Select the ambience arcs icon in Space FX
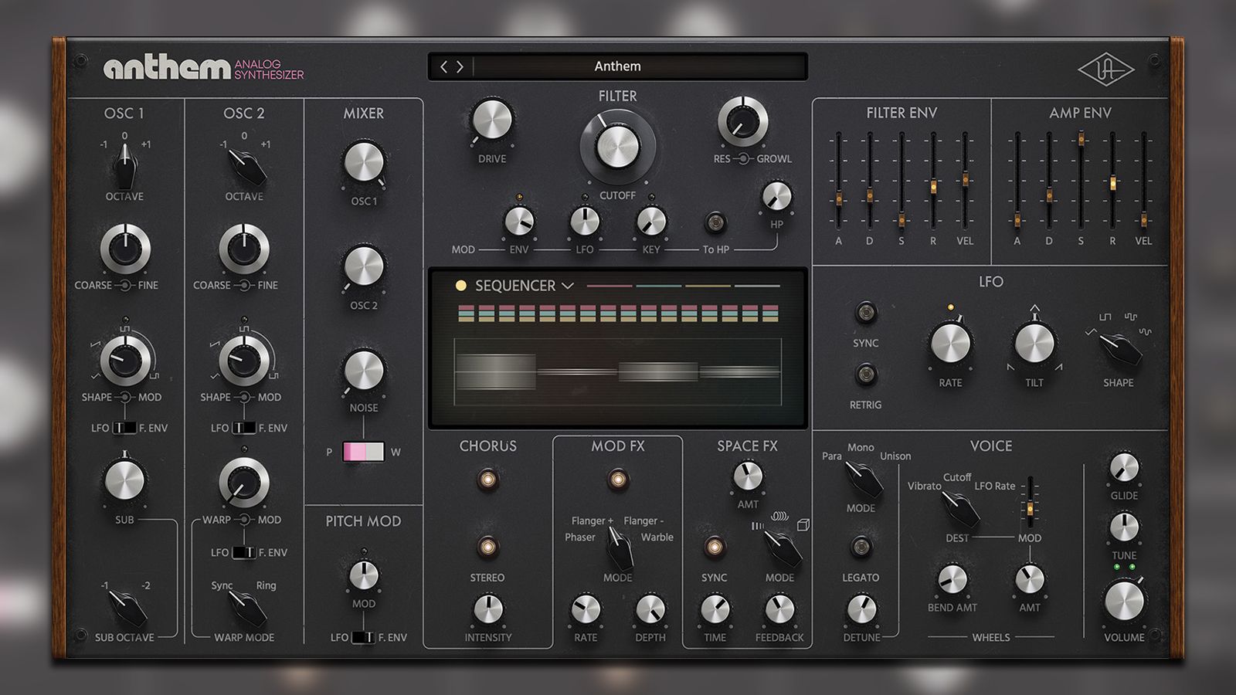Image resolution: width=1236 pixels, height=695 pixels. pyautogui.click(x=780, y=515)
